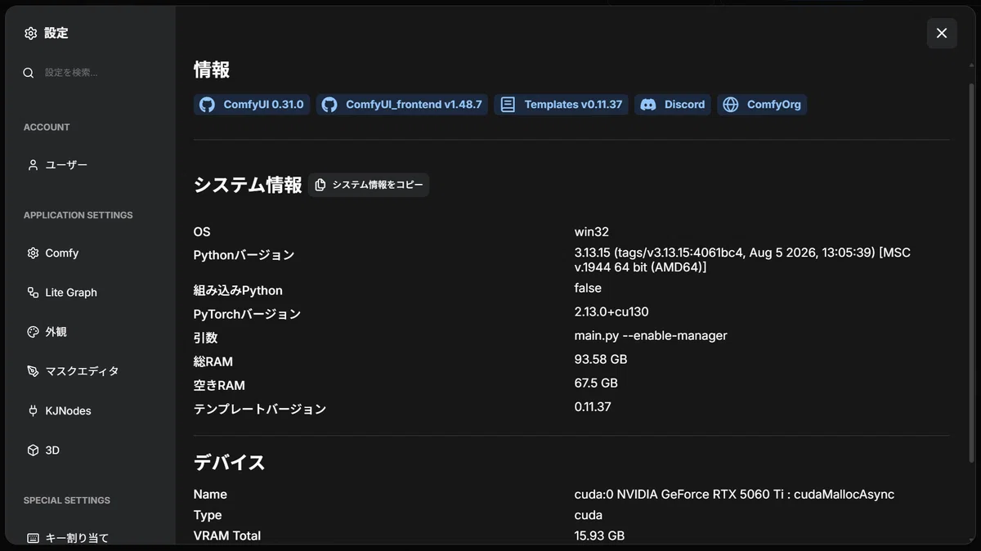Click the brush icon beside マスクエディタ
The image size is (981, 551).
coord(33,371)
